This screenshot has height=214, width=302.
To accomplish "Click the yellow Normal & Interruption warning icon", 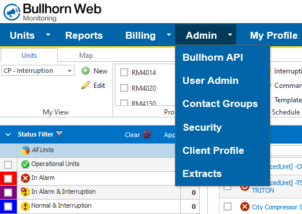I will [25, 206].
